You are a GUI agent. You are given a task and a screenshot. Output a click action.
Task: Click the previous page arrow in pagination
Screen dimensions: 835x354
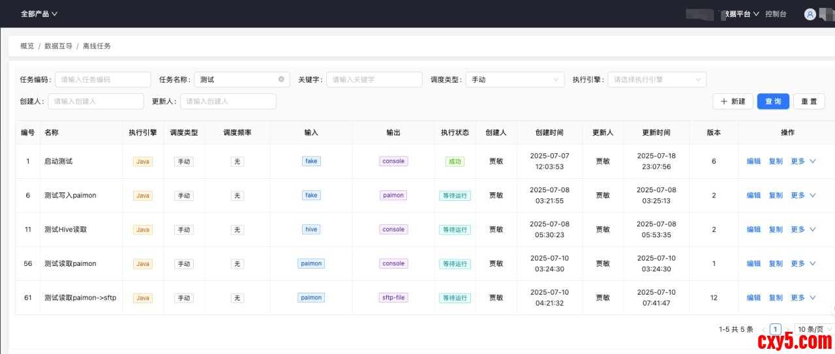pos(763,330)
